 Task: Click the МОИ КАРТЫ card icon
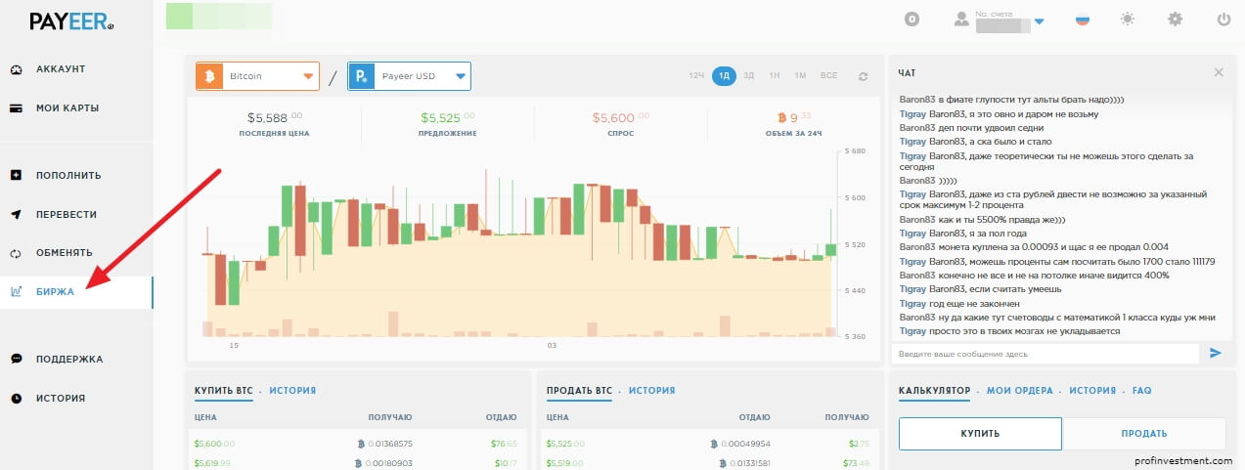[x=16, y=107]
